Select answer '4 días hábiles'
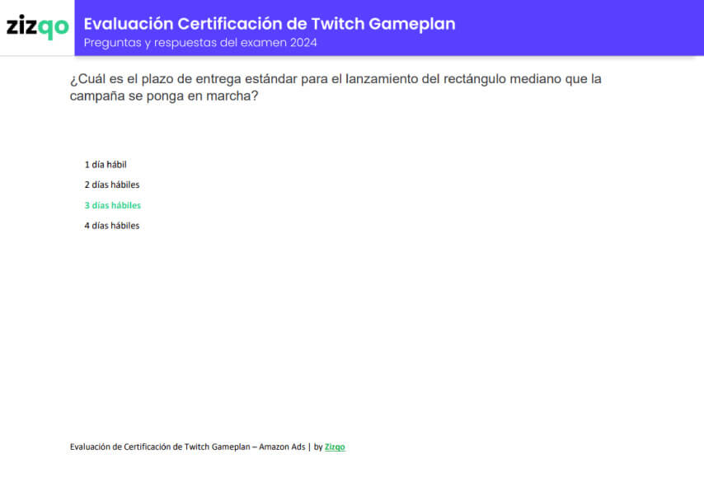 (112, 225)
